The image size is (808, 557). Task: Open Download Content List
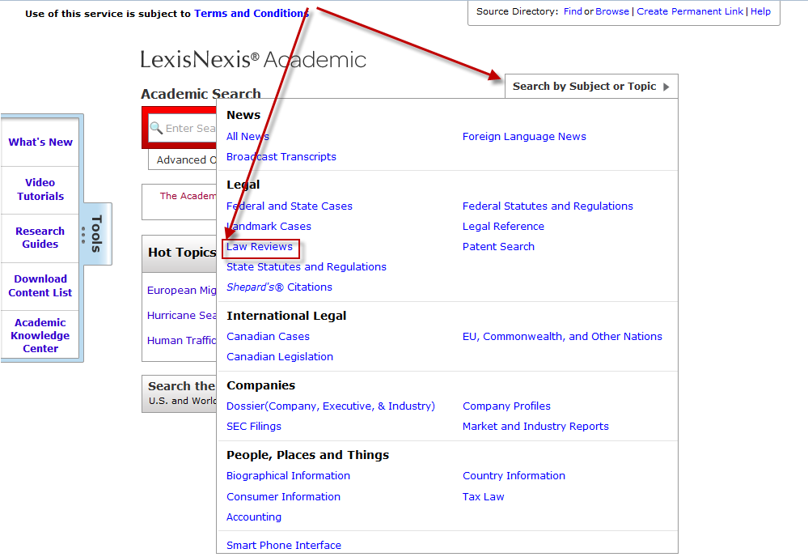(40, 286)
